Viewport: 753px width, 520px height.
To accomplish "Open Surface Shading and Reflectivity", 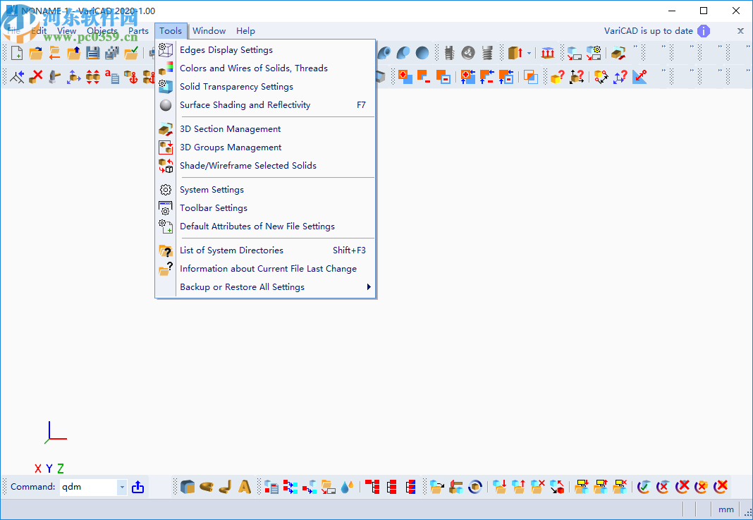I will (265, 104).
